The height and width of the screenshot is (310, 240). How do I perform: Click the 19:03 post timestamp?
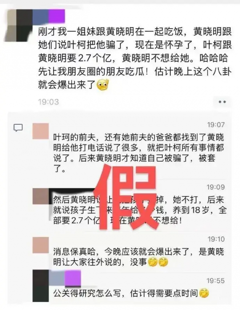click(x=48, y=102)
